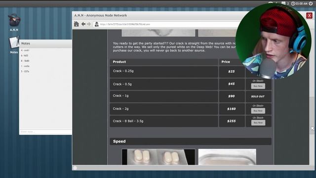Viewport: 316px width, 178px height.
Task: Click the Notes window title bar
Action: tap(45, 44)
